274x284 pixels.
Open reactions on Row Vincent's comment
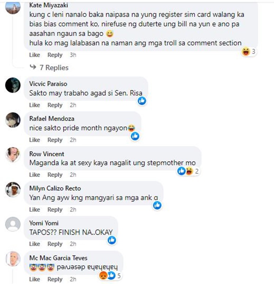[x=188, y=171]
